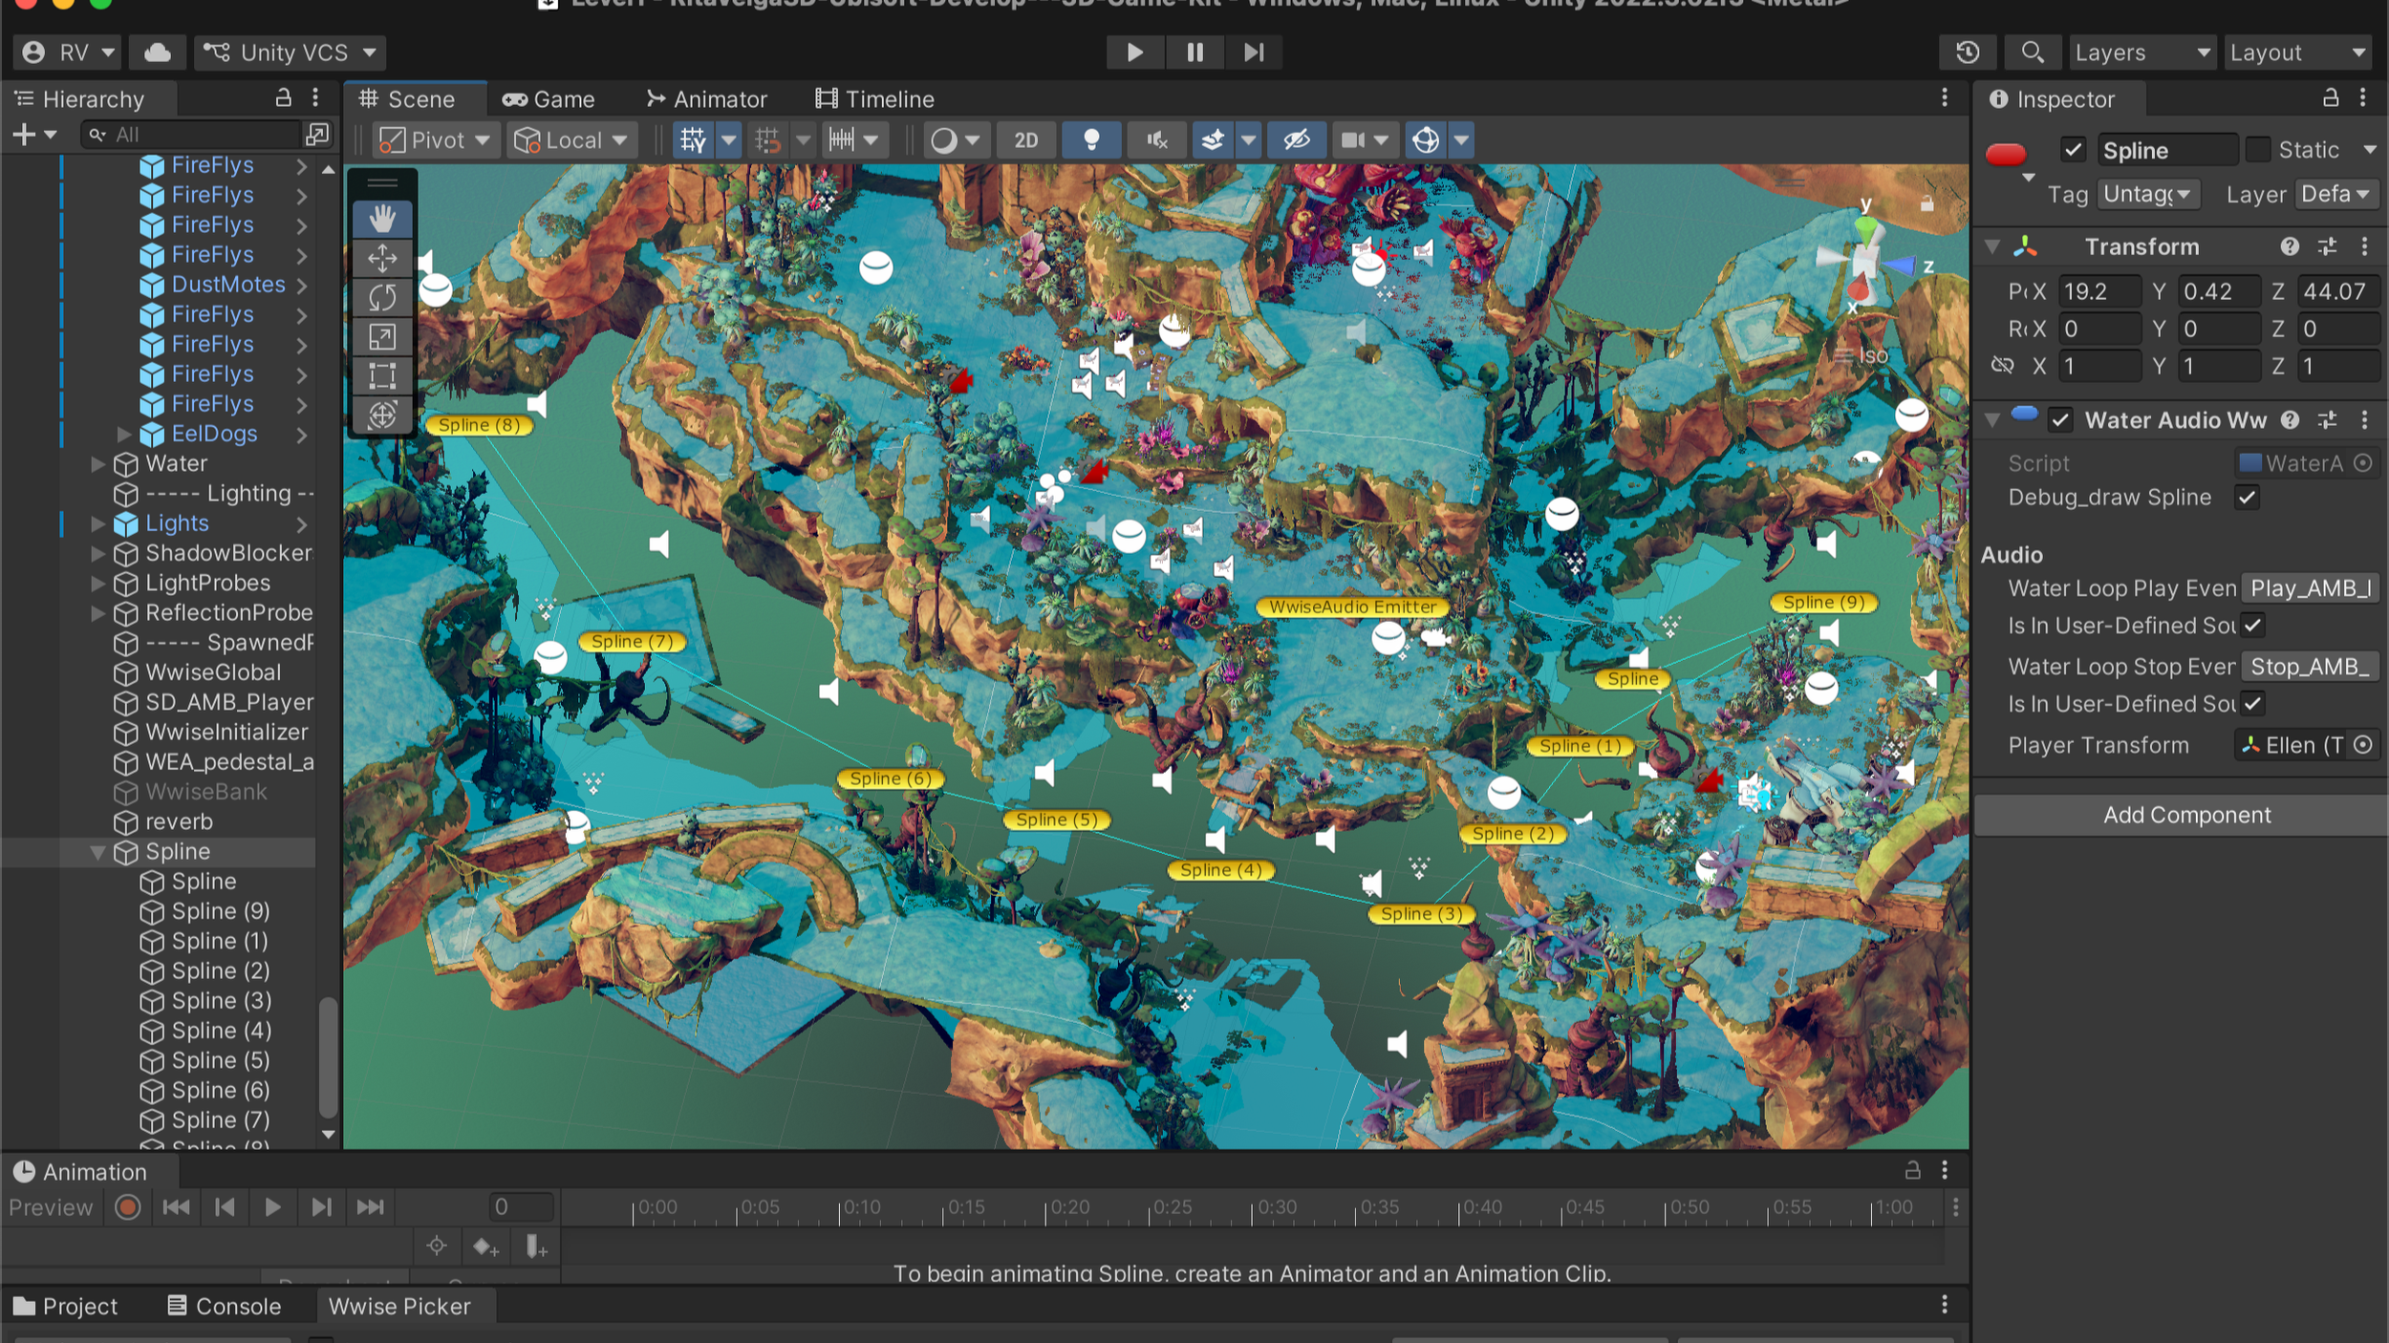Screen dimensions: 2389x1343
Task: Expand the EelDogs hierarchy item
Action: [x=123, y=435]
